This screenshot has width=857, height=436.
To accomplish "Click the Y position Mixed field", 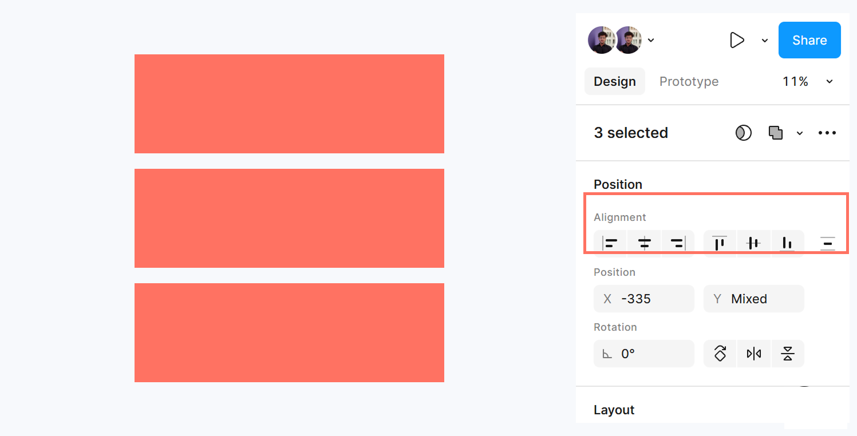I will (x=753, y=299).
